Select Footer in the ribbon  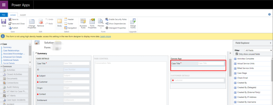[x=69, y=24]
